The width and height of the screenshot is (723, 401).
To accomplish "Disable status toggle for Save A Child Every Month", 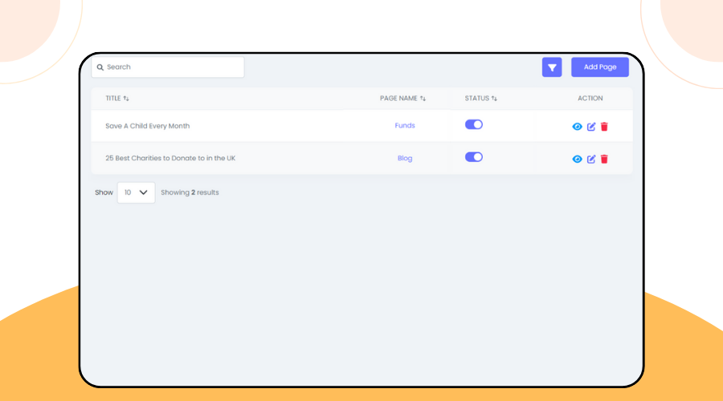I will click(474, 124).
